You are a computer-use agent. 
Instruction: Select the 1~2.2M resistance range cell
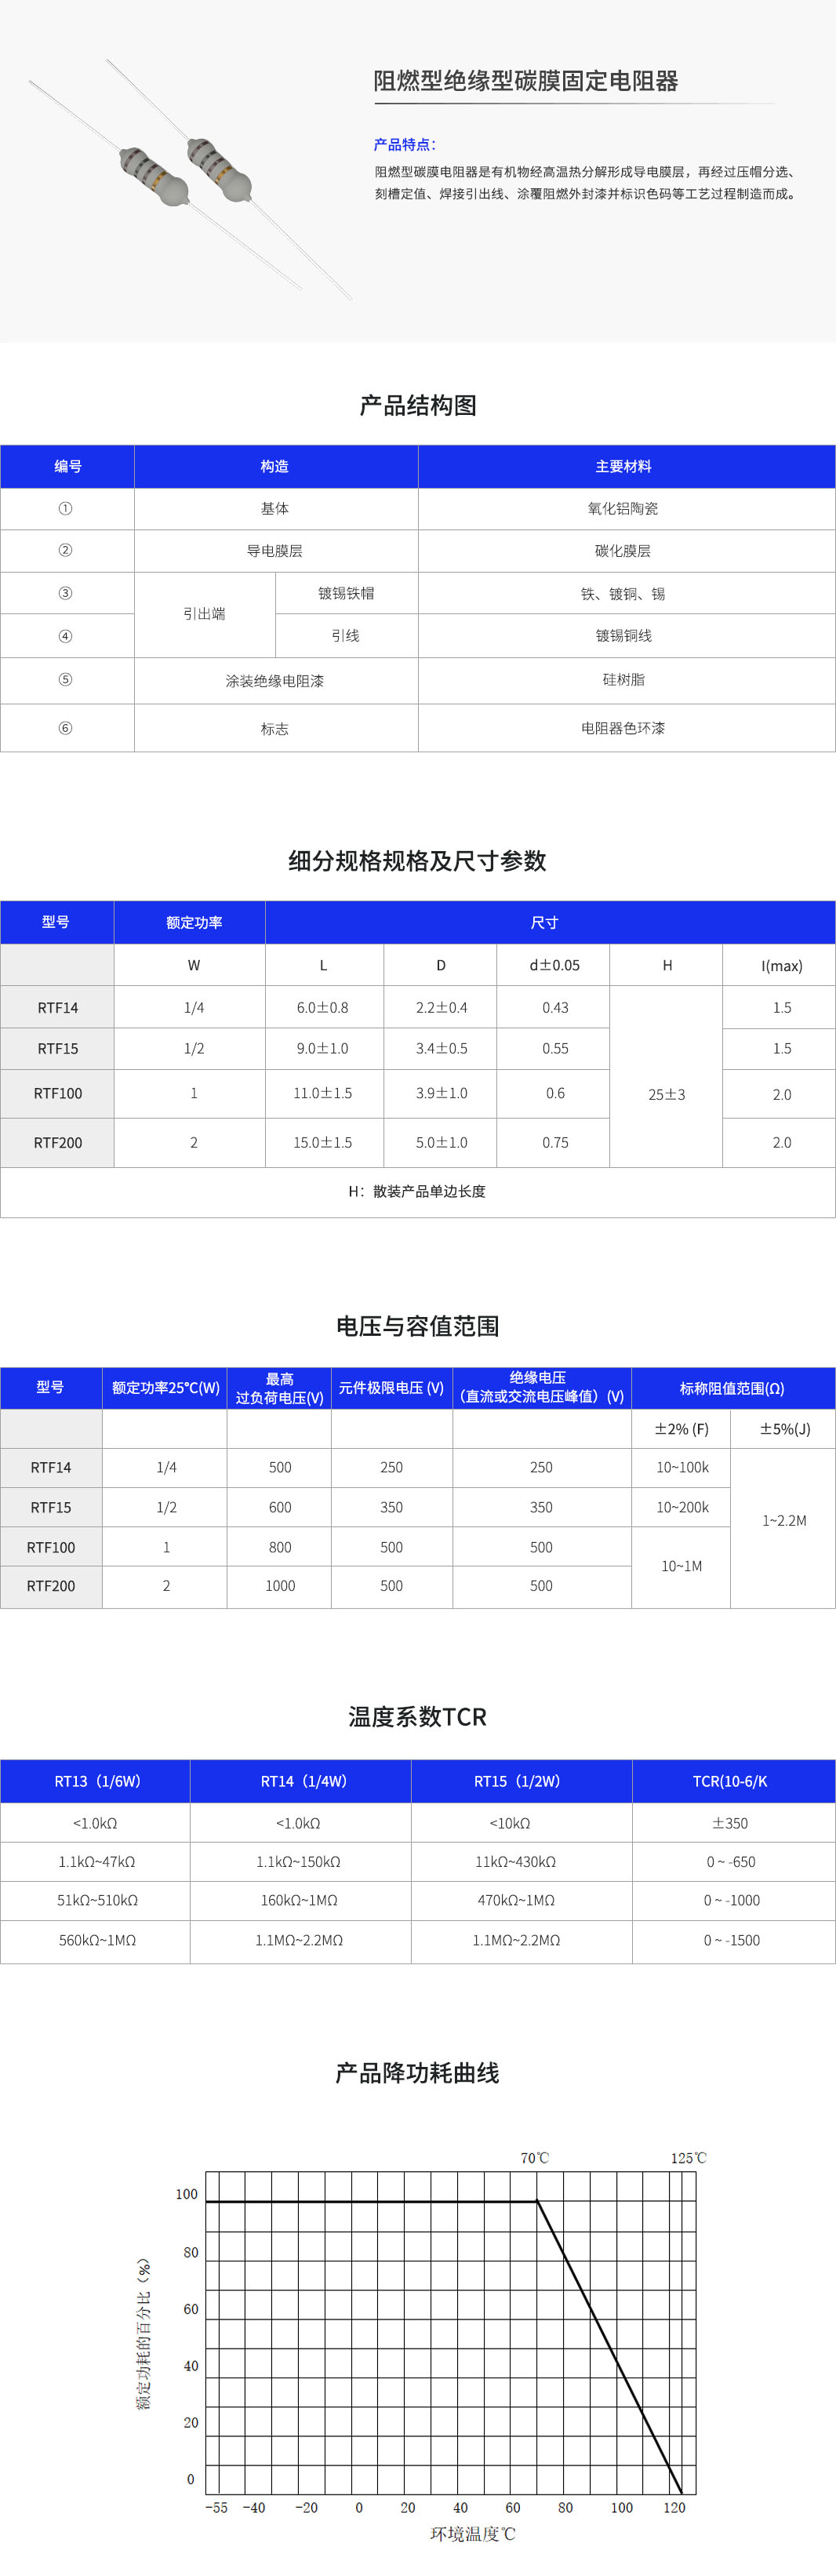point(784,1520)
